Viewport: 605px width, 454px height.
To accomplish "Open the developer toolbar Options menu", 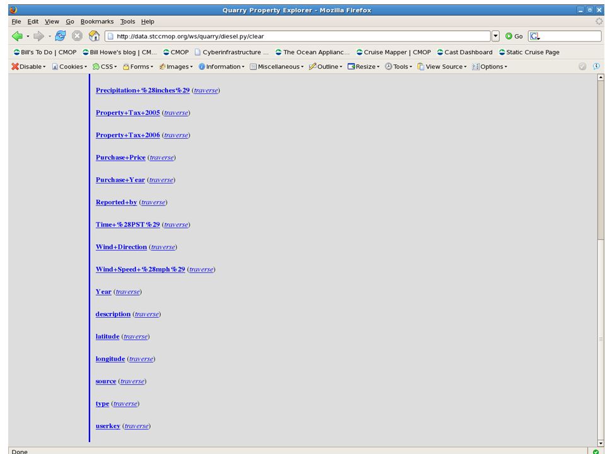I will [490, 66].
